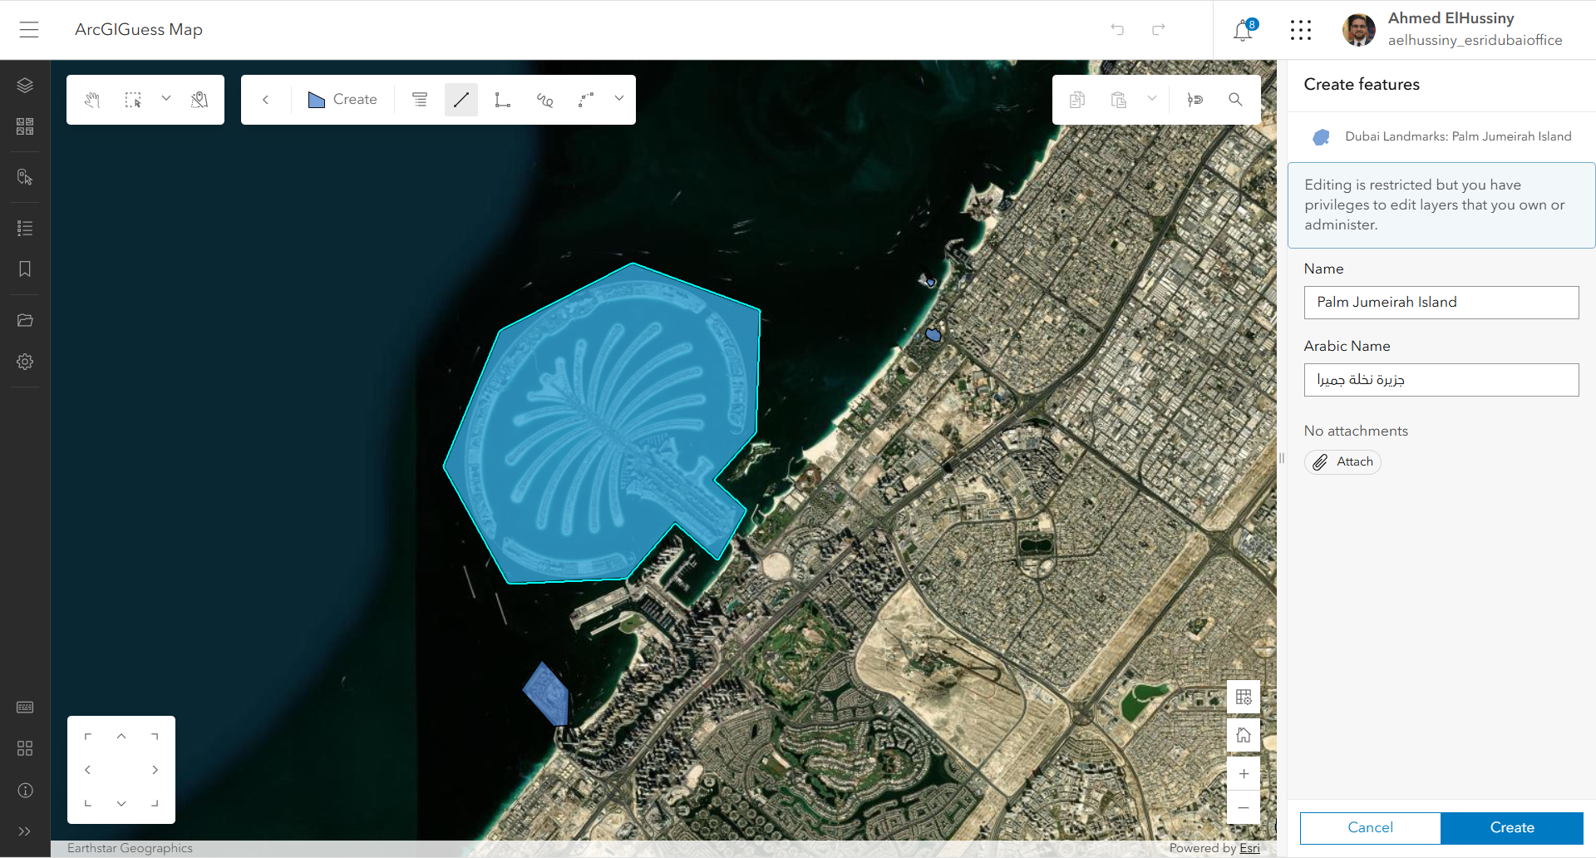This screenshot has height=858, width=1596.
Task: Open the hamburger menu
Action: pyautogui.click(x=29, y=30)
